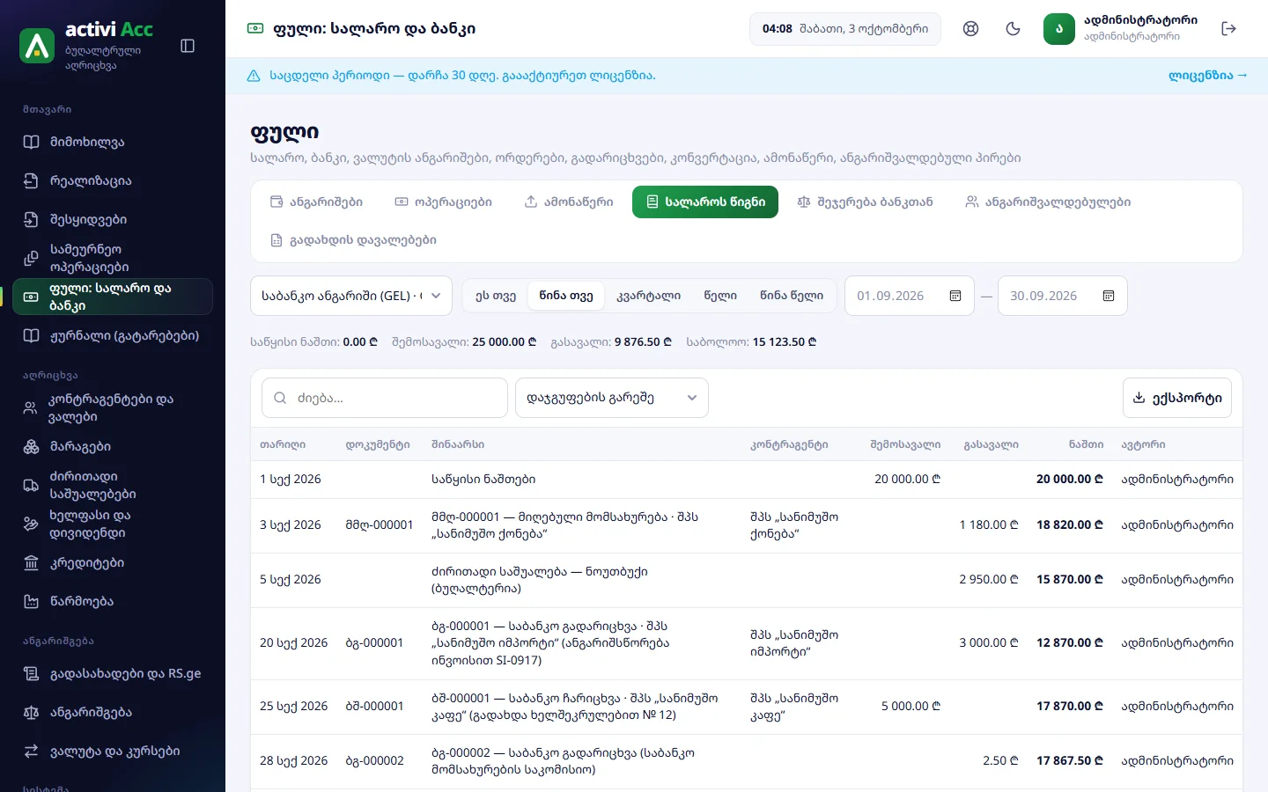The width and height of the screenshot is (1268, 792).
Task: Select the კვარტალი period option
Action: (x=649, y=296)
